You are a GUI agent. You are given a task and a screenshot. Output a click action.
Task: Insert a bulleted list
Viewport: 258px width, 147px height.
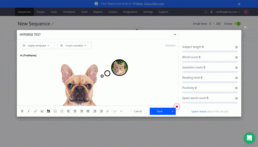55,111
